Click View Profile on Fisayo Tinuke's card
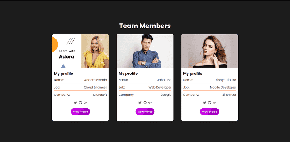The height and width of the screenshot is (142, 290). point(210,112)
